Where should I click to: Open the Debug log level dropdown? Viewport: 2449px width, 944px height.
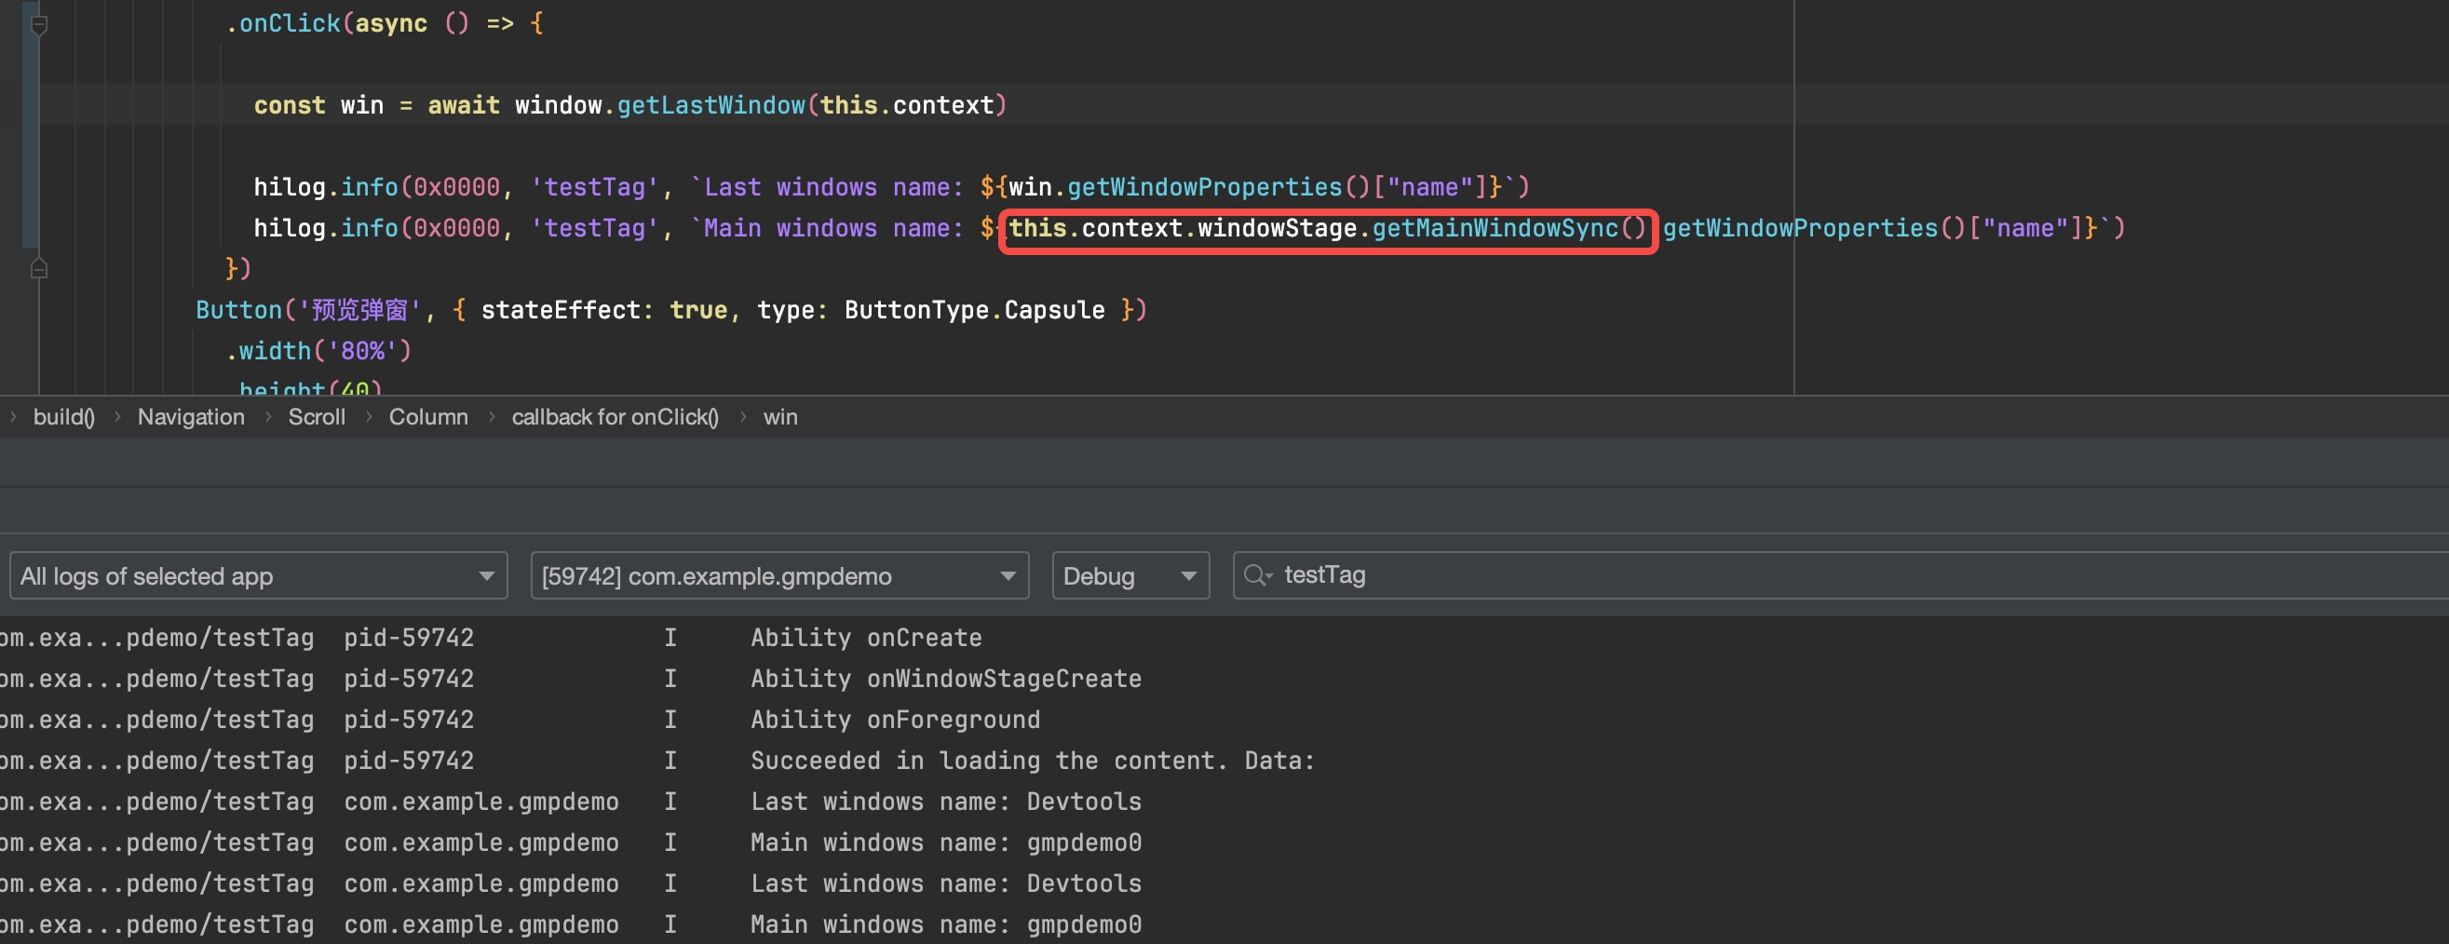(1130, 576)
